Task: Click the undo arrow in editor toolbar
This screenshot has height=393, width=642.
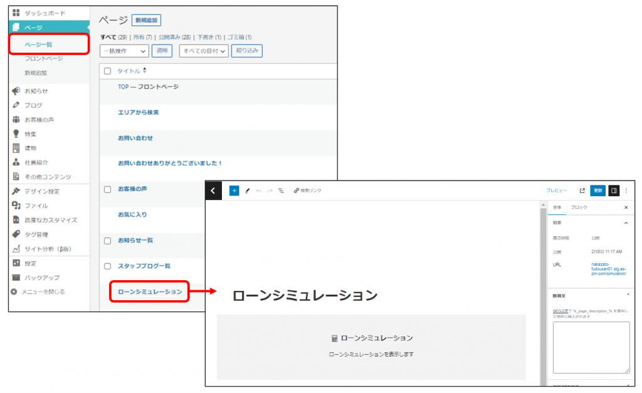Action: tap(258, 191)
